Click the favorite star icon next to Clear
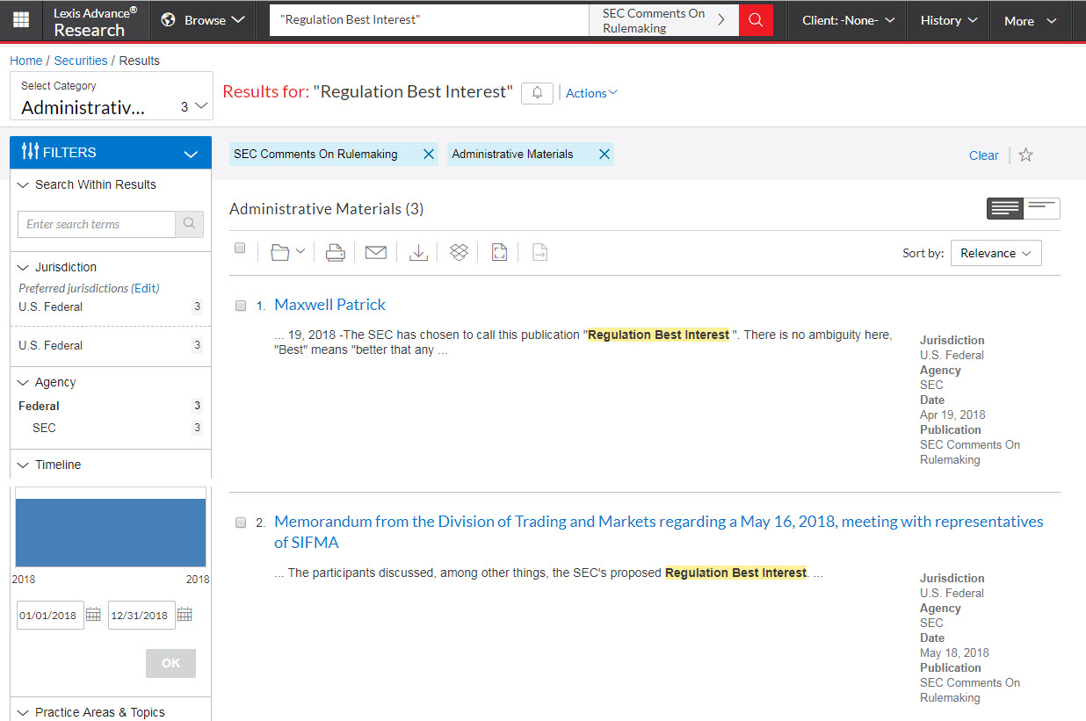 (1025, 155)
